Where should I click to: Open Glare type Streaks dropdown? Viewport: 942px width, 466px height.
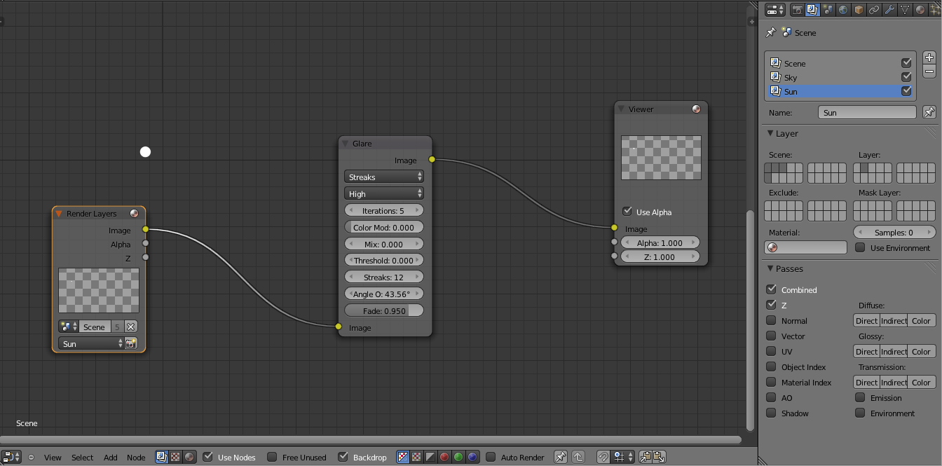point(384,177)
